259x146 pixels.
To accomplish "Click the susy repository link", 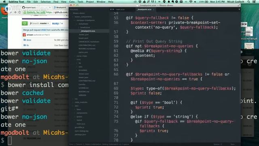I will tap(55, 24).
